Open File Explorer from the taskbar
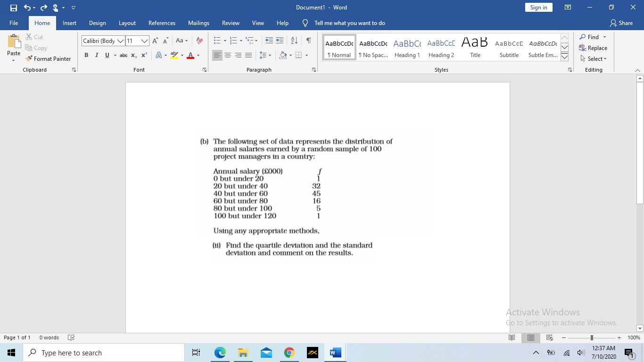This screenshot has width=644, height=362. 243,353
